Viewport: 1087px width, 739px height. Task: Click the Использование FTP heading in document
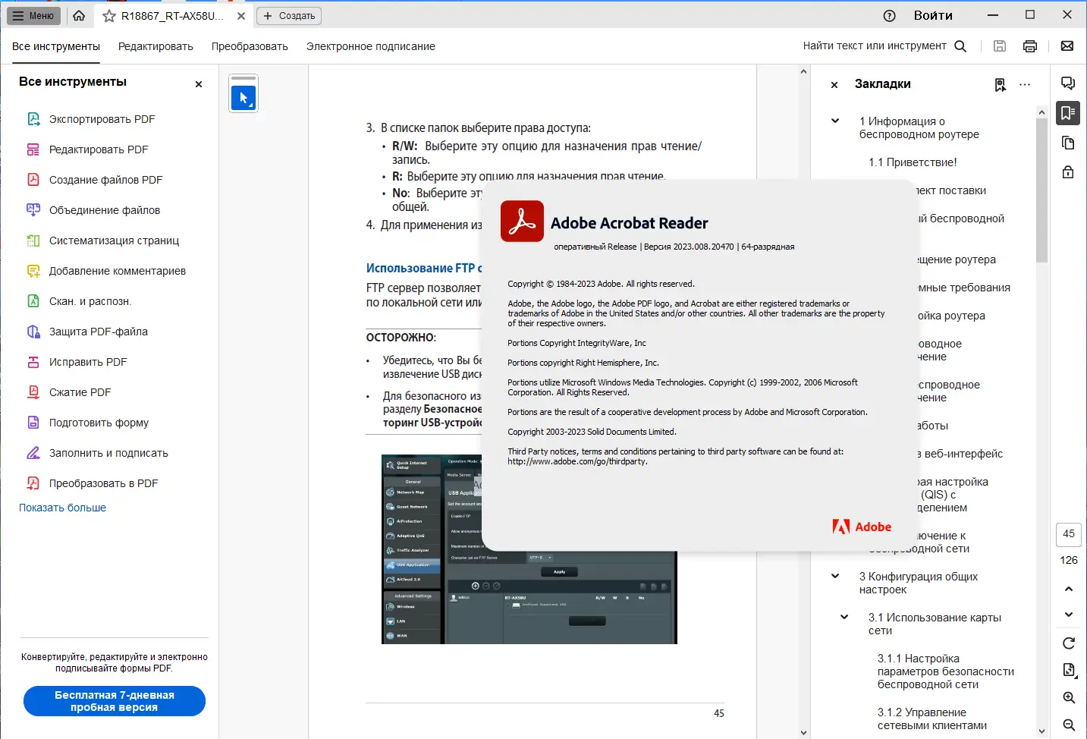(x=423, y=268)
